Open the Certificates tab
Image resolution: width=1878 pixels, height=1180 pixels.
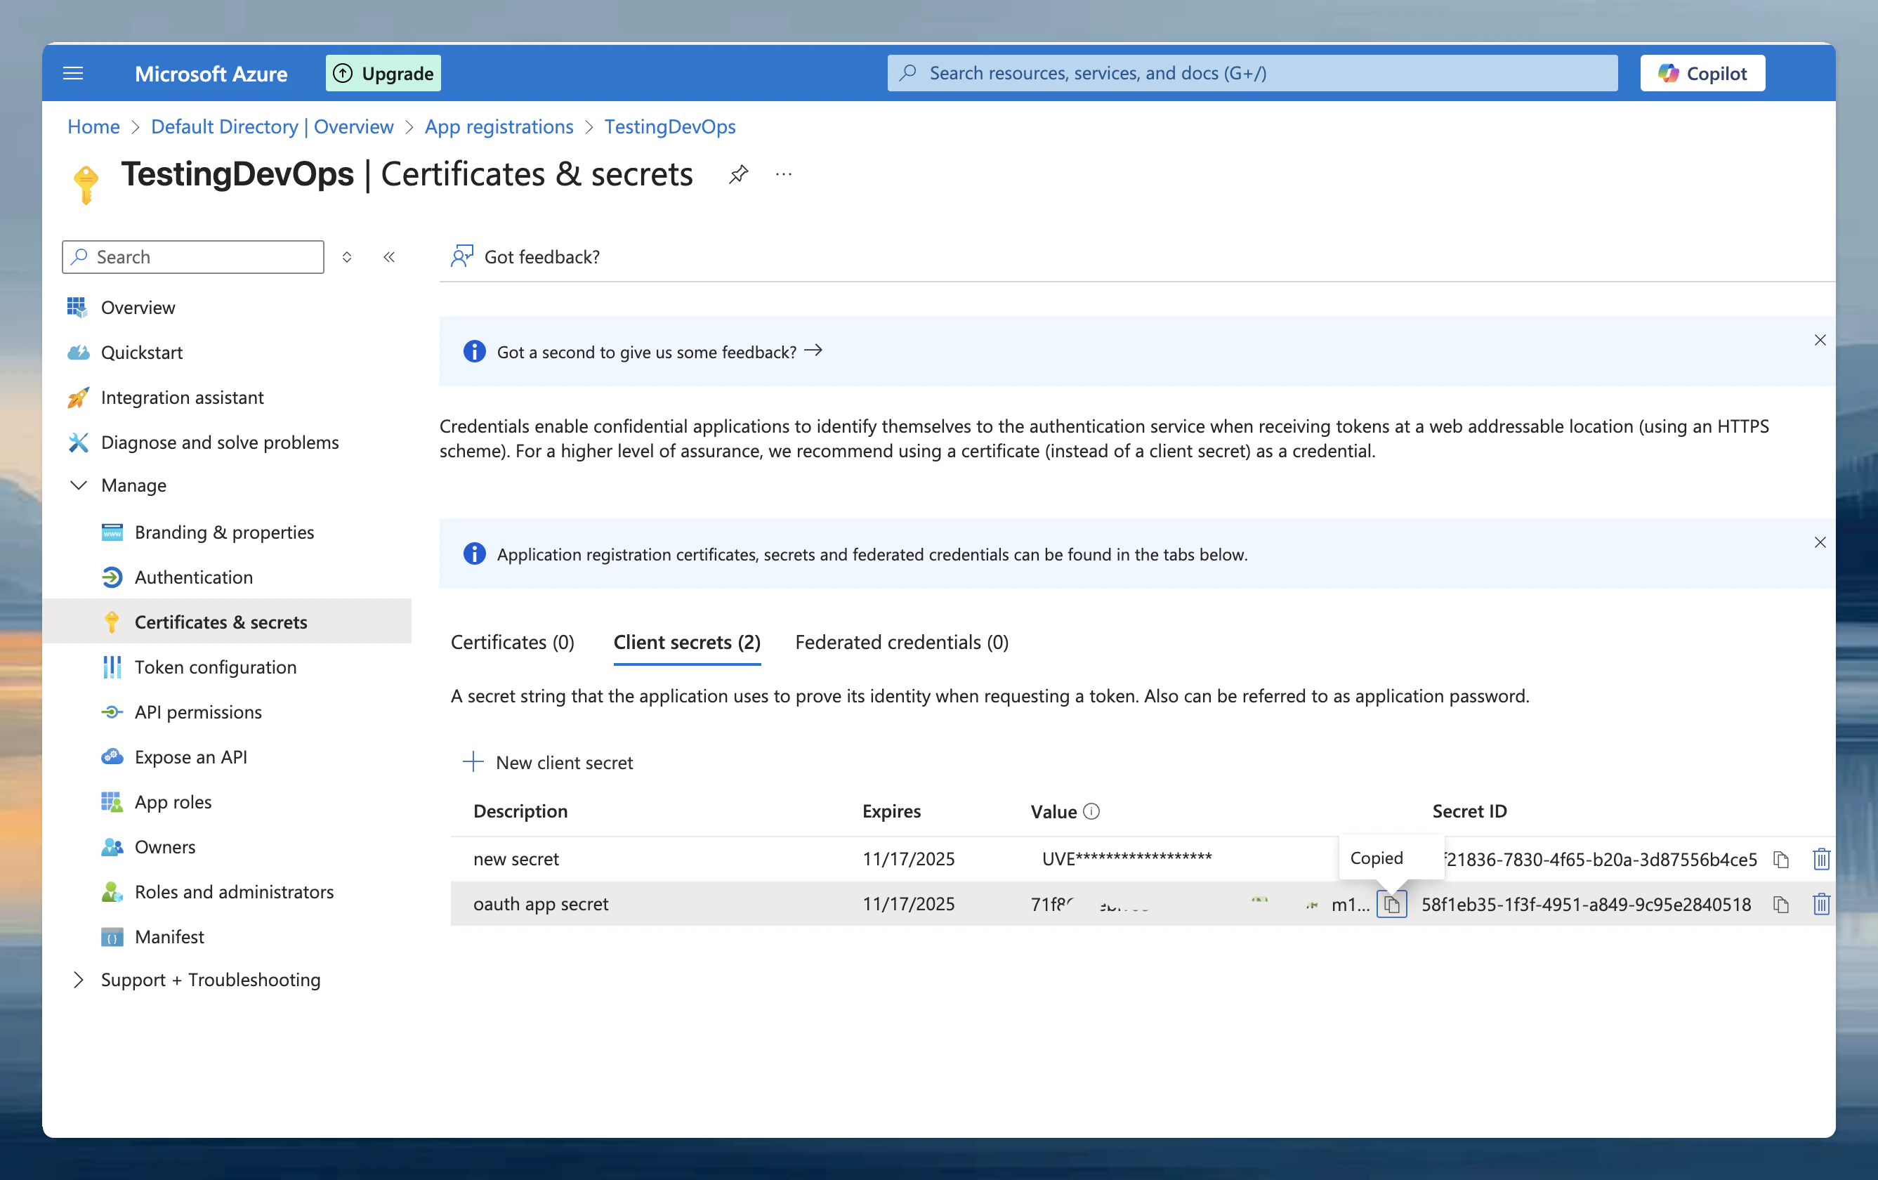(x=513, y=642)
